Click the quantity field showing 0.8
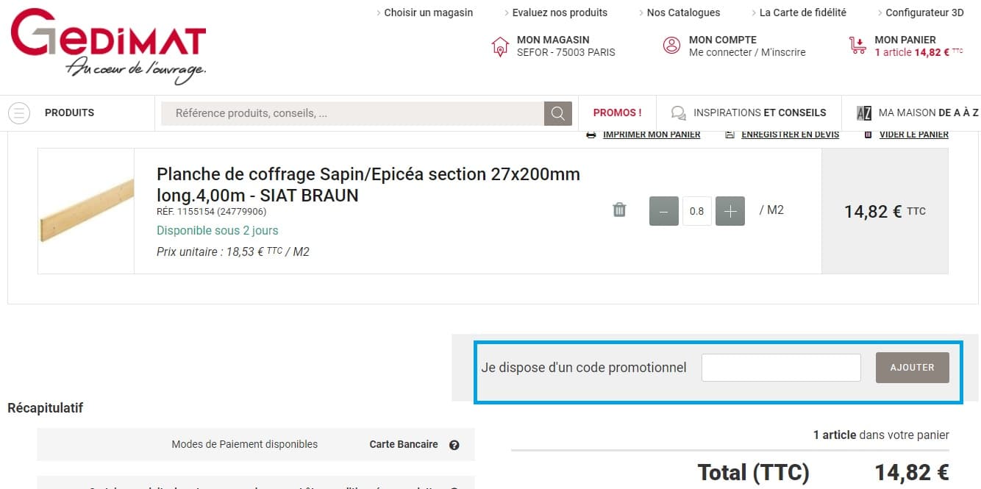 (x=697, y=211)
